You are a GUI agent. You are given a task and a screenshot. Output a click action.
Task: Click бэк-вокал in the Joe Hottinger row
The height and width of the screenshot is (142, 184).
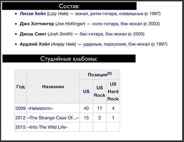135,24
